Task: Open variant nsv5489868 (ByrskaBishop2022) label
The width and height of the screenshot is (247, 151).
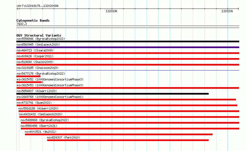Action: click(45, 120)
